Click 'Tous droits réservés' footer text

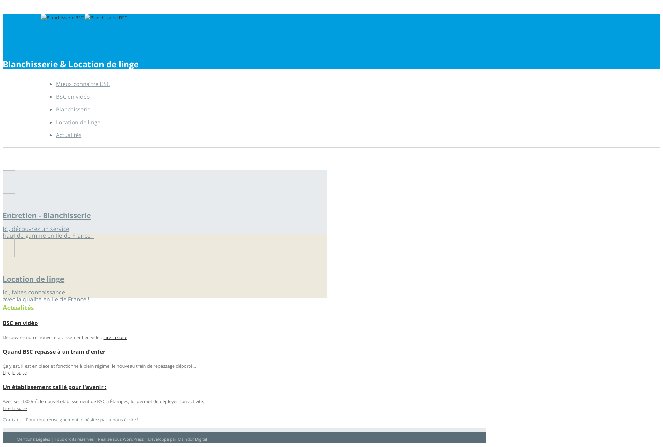pyautogui.click(x=74, y=439)
